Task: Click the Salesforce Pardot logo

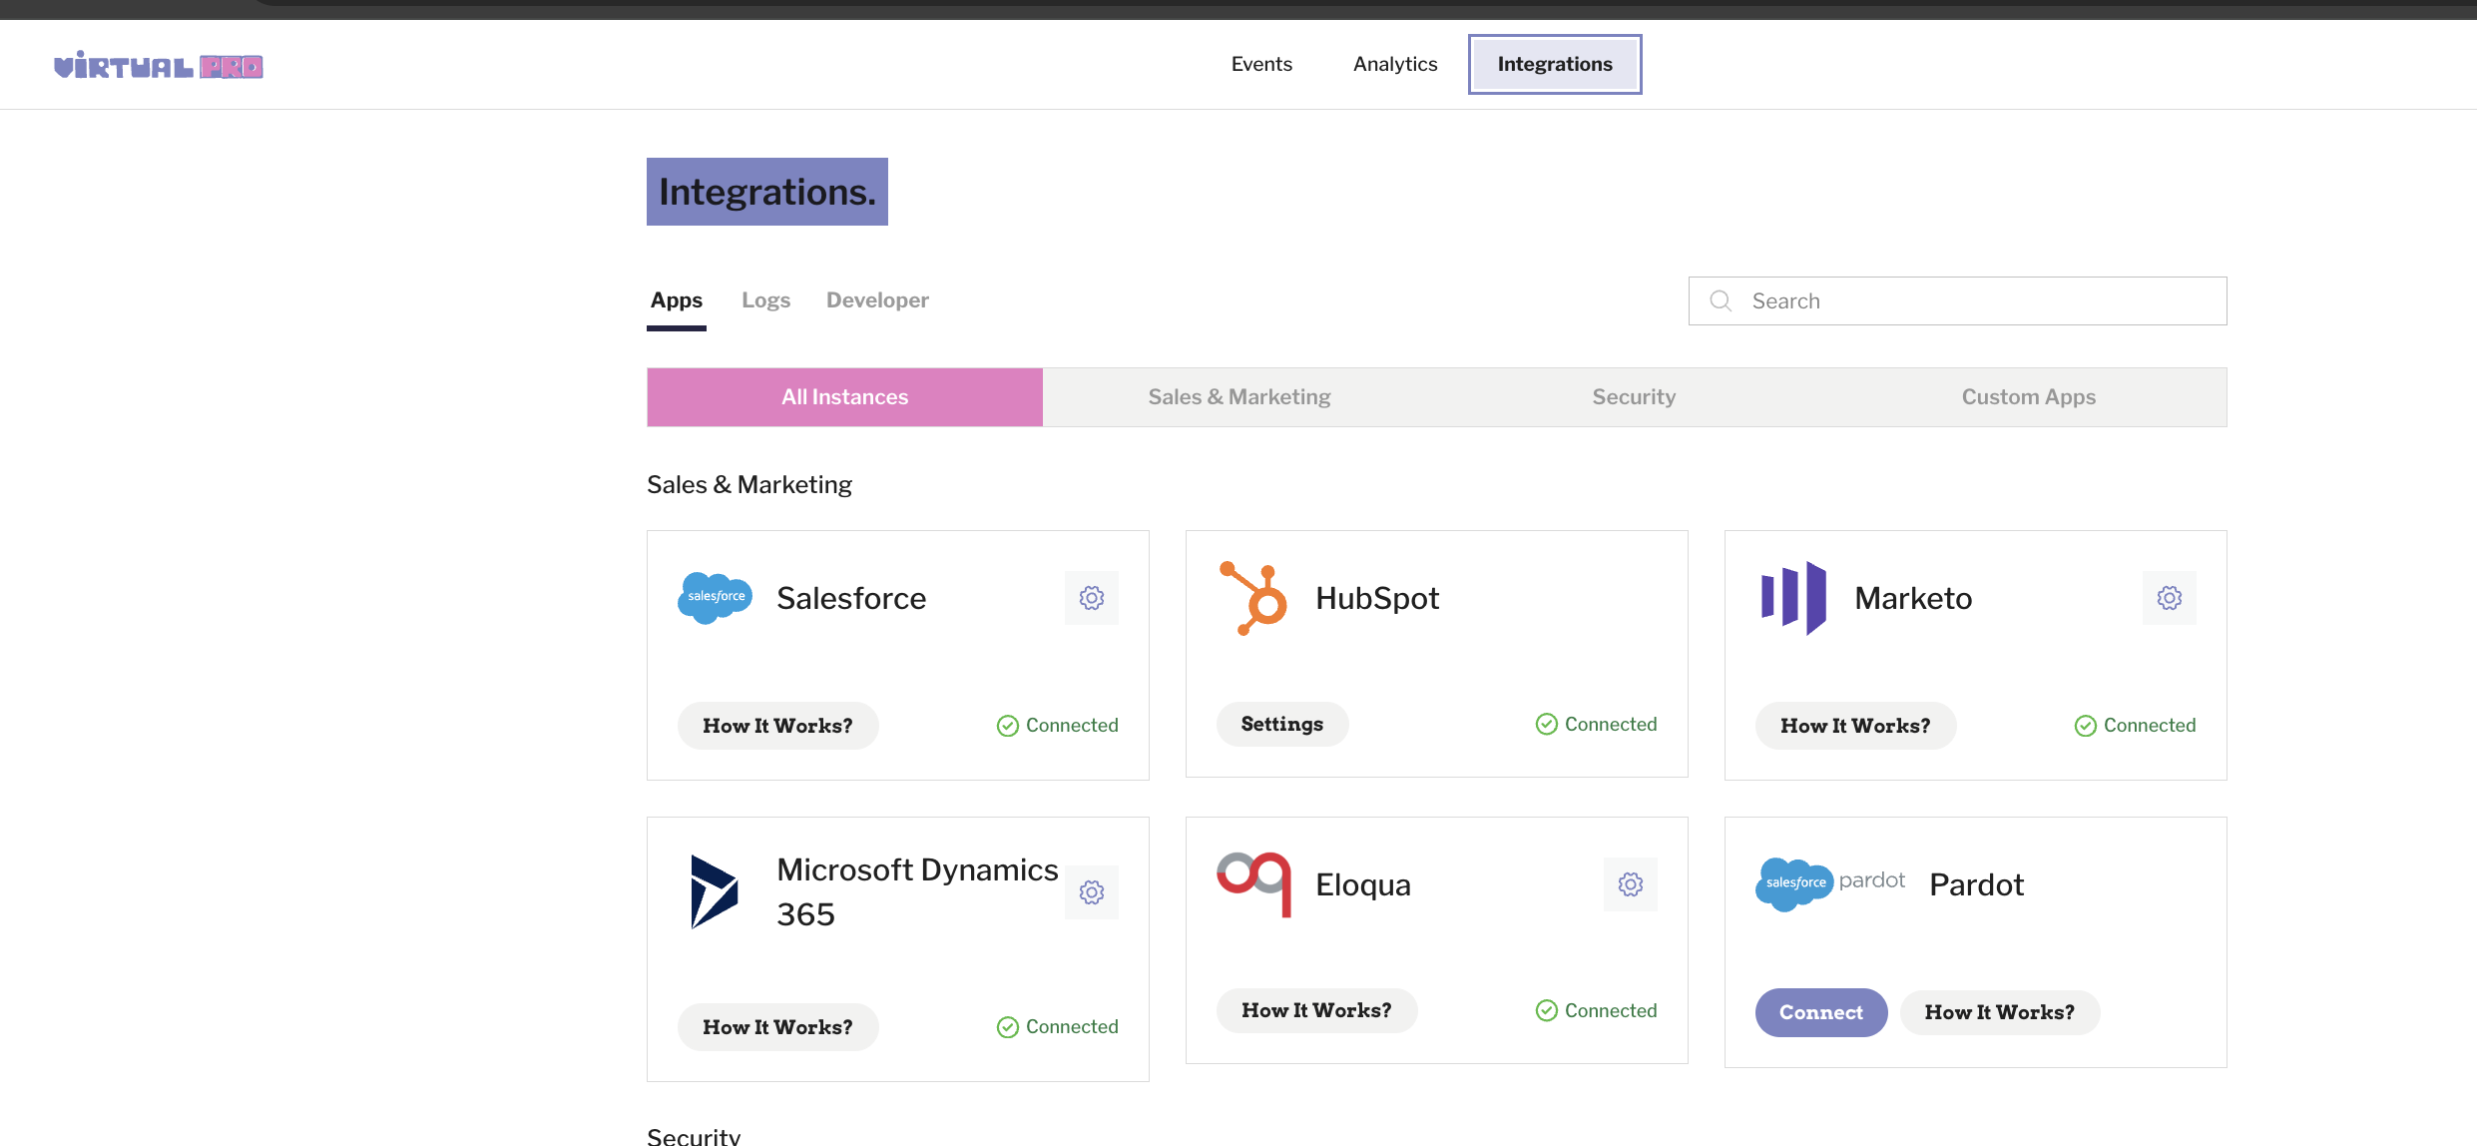Action: click(x=1830, y=883)
